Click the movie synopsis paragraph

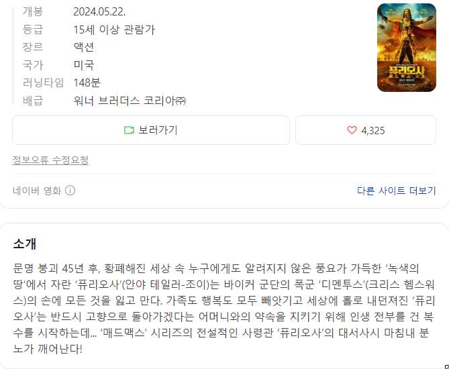(224, 309)
